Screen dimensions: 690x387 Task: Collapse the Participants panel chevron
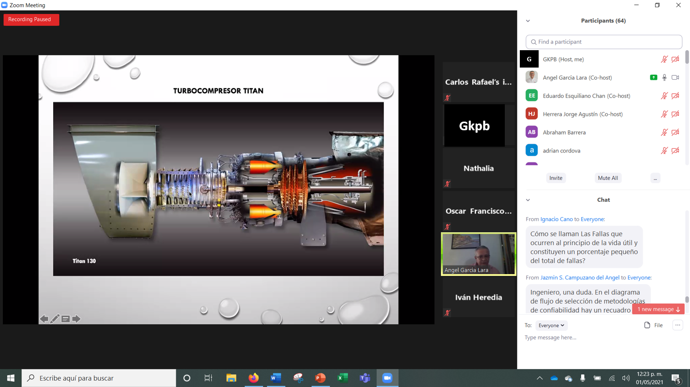528,21
